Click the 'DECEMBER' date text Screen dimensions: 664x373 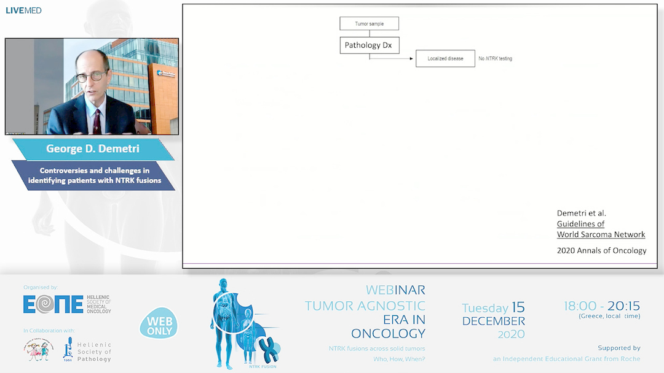(493, 321)
